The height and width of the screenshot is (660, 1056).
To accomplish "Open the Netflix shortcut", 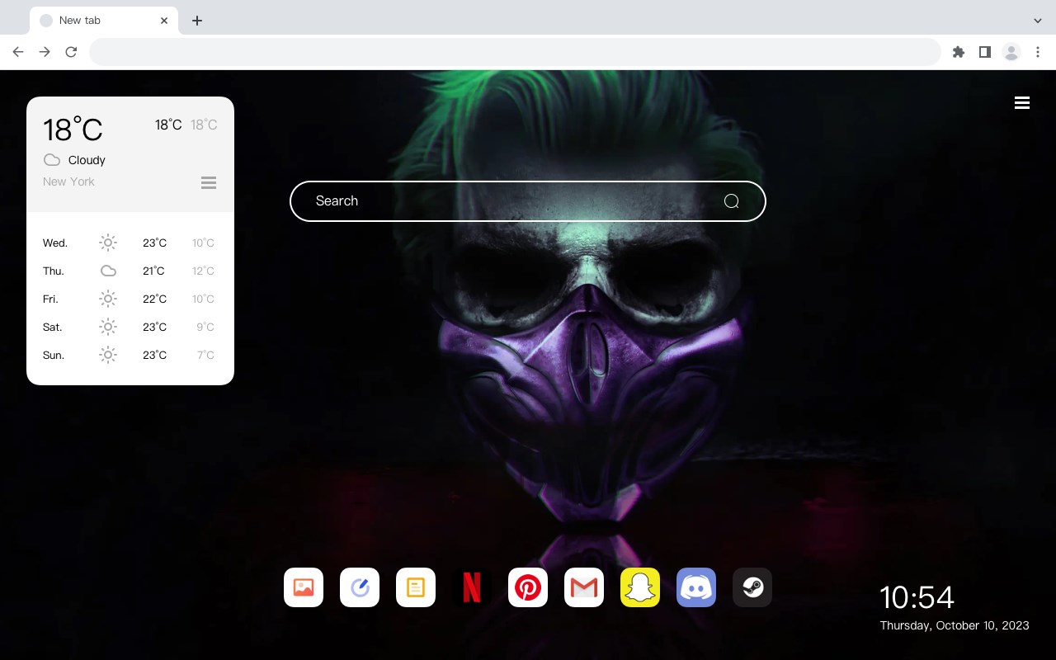I will (x=472, y=587).
